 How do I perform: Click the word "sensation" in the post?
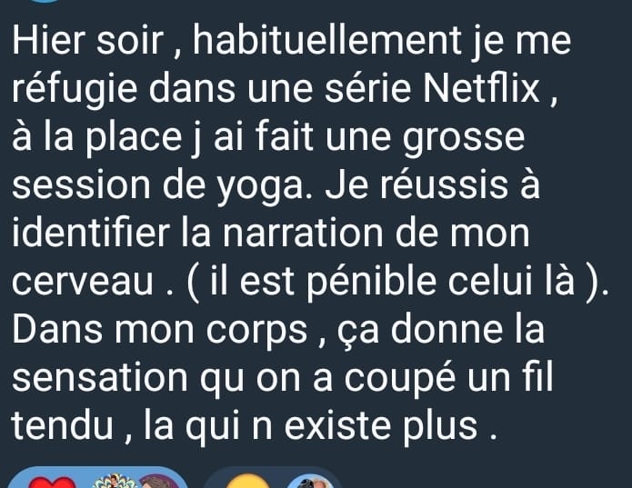tap(100, 378)
